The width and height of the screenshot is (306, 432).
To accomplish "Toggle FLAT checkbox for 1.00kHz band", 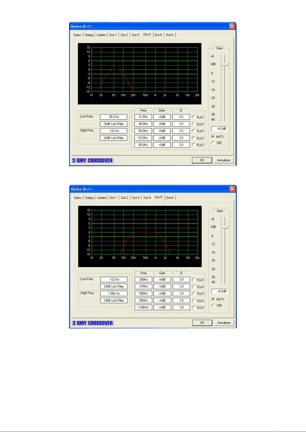I will (194, 308).
